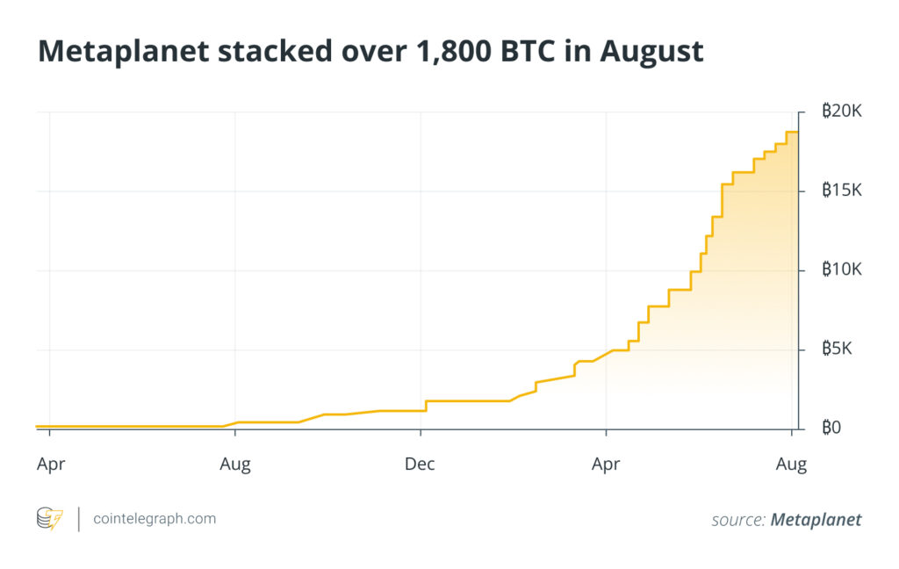Click the Cointelegraph coin logo icon
Image resolution: width=899 pixels, height=569 pixels.
coord(49,519)
